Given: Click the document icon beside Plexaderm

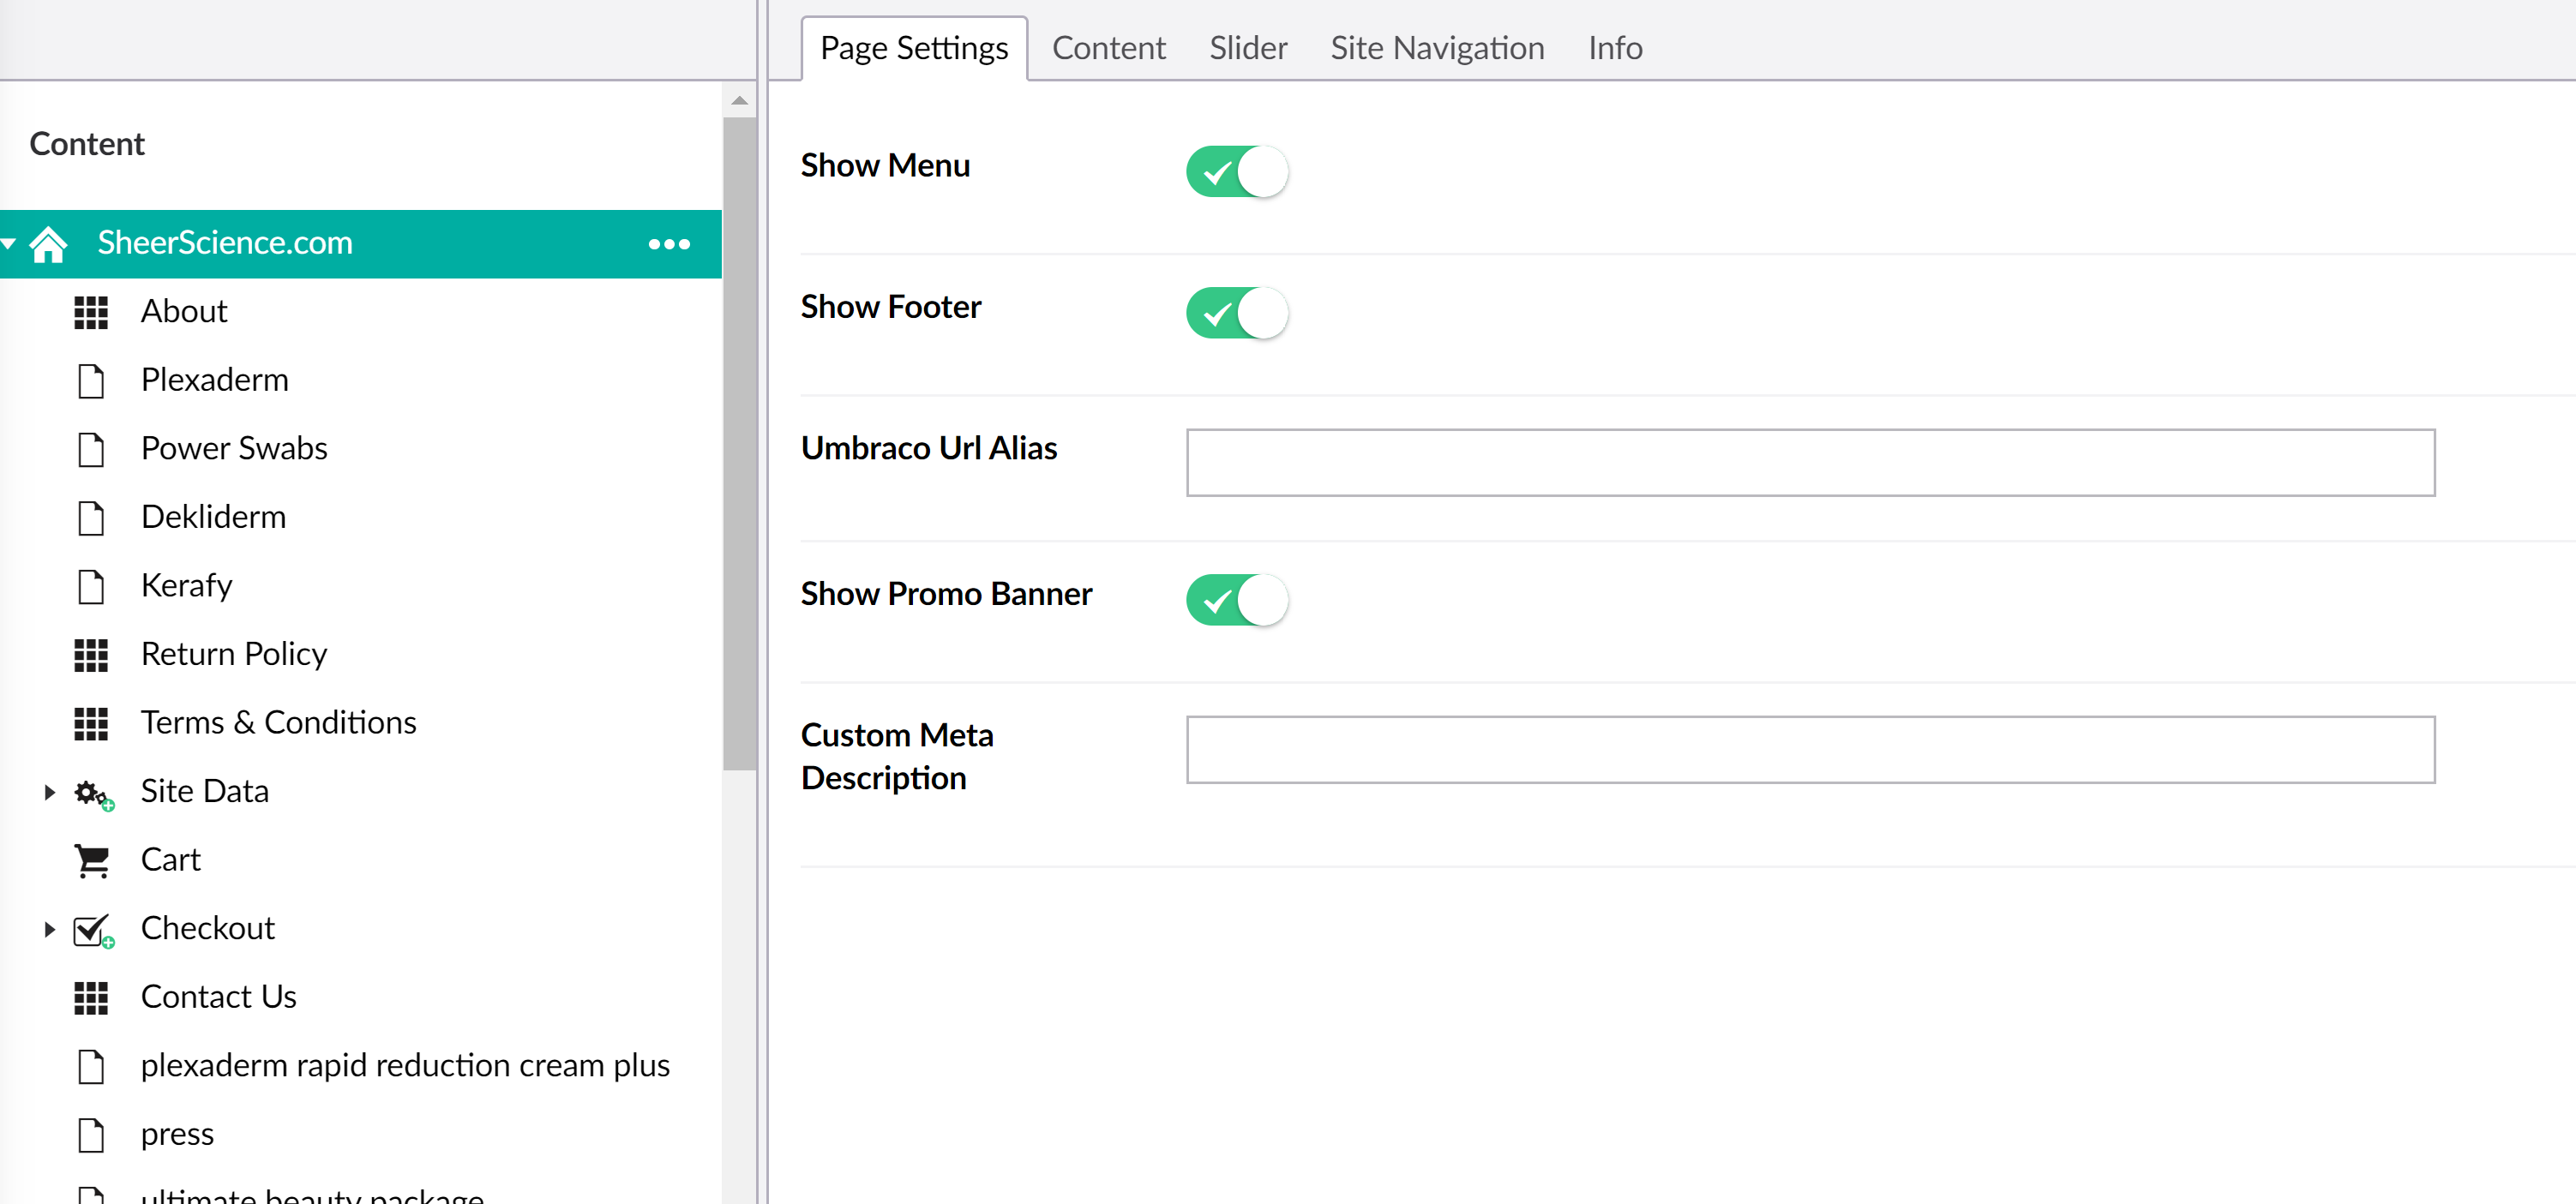Looking at the screenshot, I should [91, 381].
